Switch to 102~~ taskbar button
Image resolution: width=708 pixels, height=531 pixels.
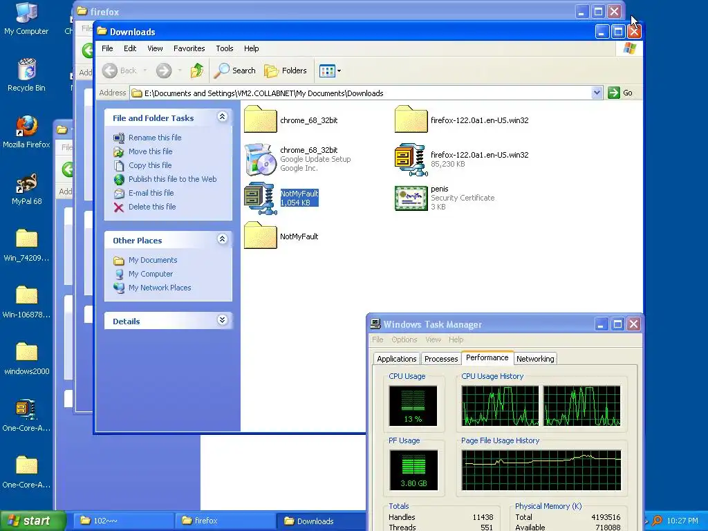(x=123, y=521)
